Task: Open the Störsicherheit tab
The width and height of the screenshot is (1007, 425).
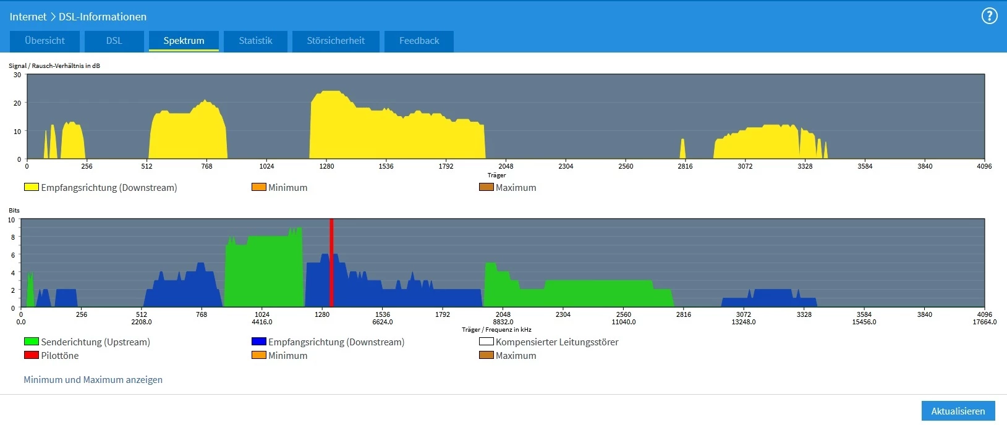Action: click(336, 41)
